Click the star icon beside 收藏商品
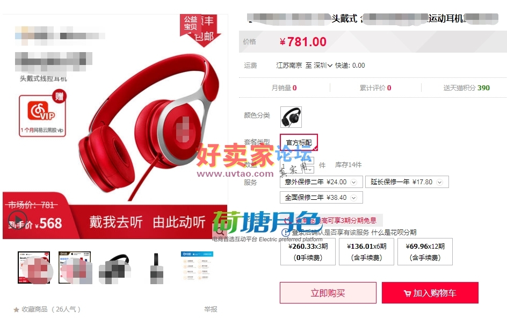Viewport: 507px width, 318px height. click(x=16, y=309)
